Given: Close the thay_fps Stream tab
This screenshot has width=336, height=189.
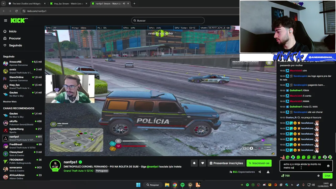Looking at the screenshot, I should tap(86, 4).
